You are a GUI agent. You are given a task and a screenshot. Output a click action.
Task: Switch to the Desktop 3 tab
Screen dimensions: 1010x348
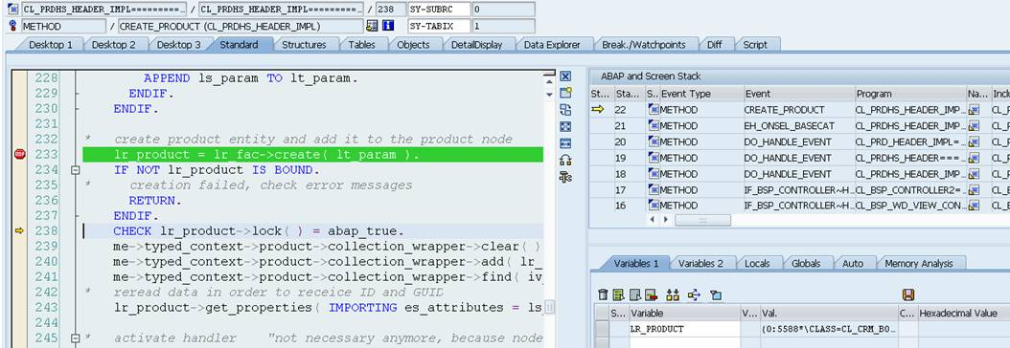pyautogui.click(x=178, y=44)
